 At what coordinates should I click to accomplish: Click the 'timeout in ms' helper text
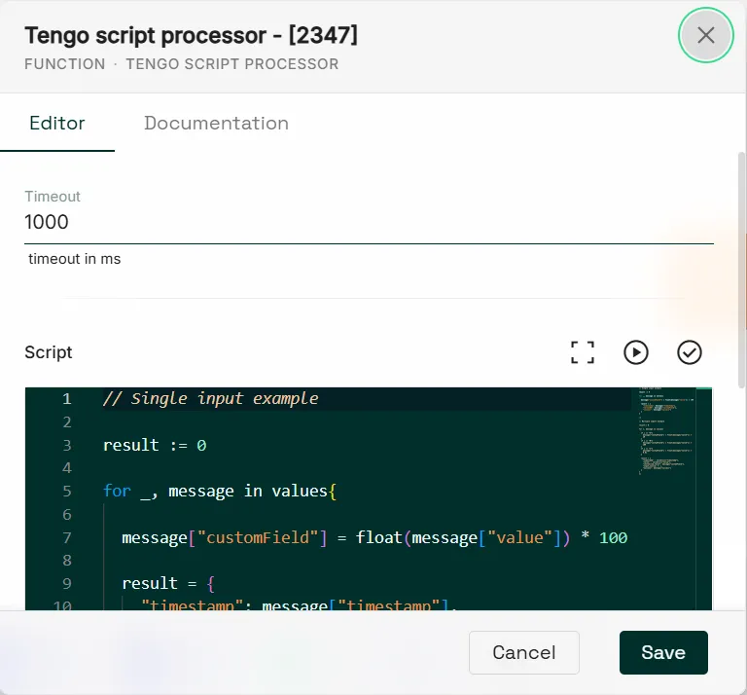coord(74,259)
